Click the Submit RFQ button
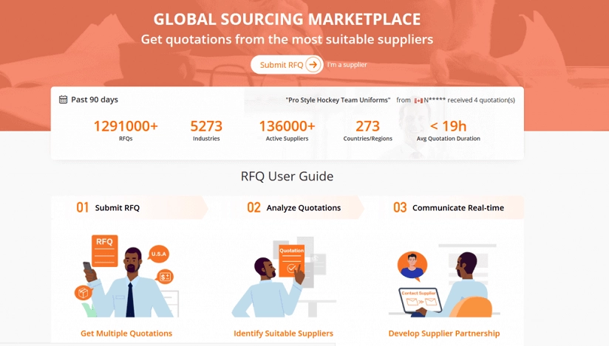Viewport: 609px width, 346px height. [x=287, y=65]
